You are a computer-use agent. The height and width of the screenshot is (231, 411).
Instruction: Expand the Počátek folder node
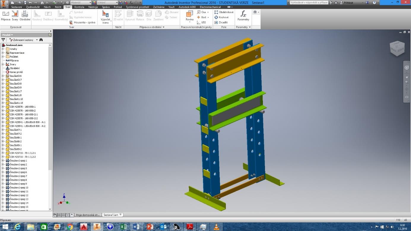point(3,57)
